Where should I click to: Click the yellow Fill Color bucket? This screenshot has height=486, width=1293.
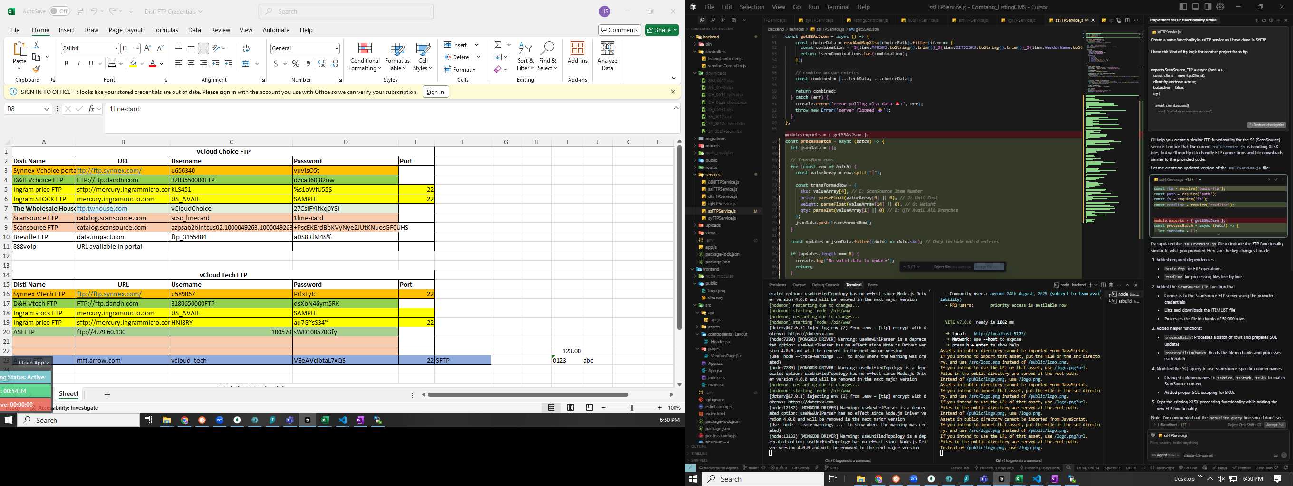coord(133,64)
